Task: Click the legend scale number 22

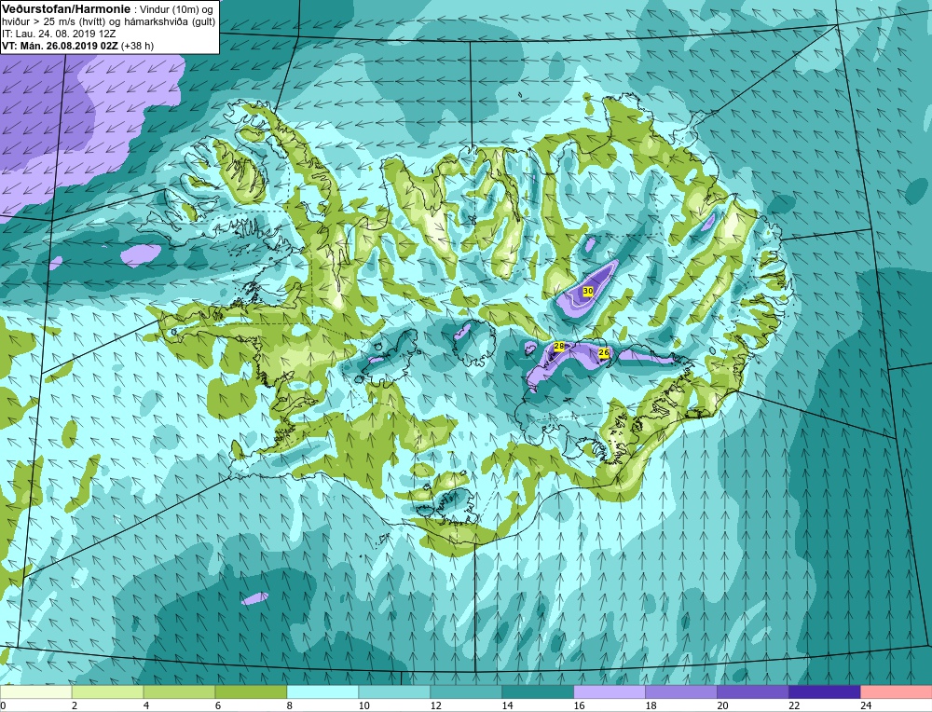Action: tap(794, 705)
